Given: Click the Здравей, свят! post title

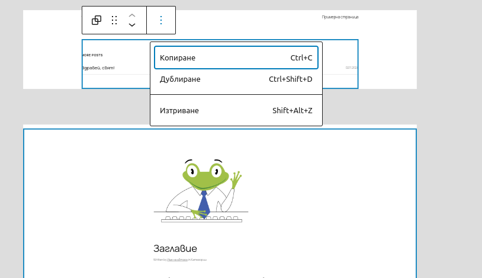Looking at the screenshot, I should [98, 68].
